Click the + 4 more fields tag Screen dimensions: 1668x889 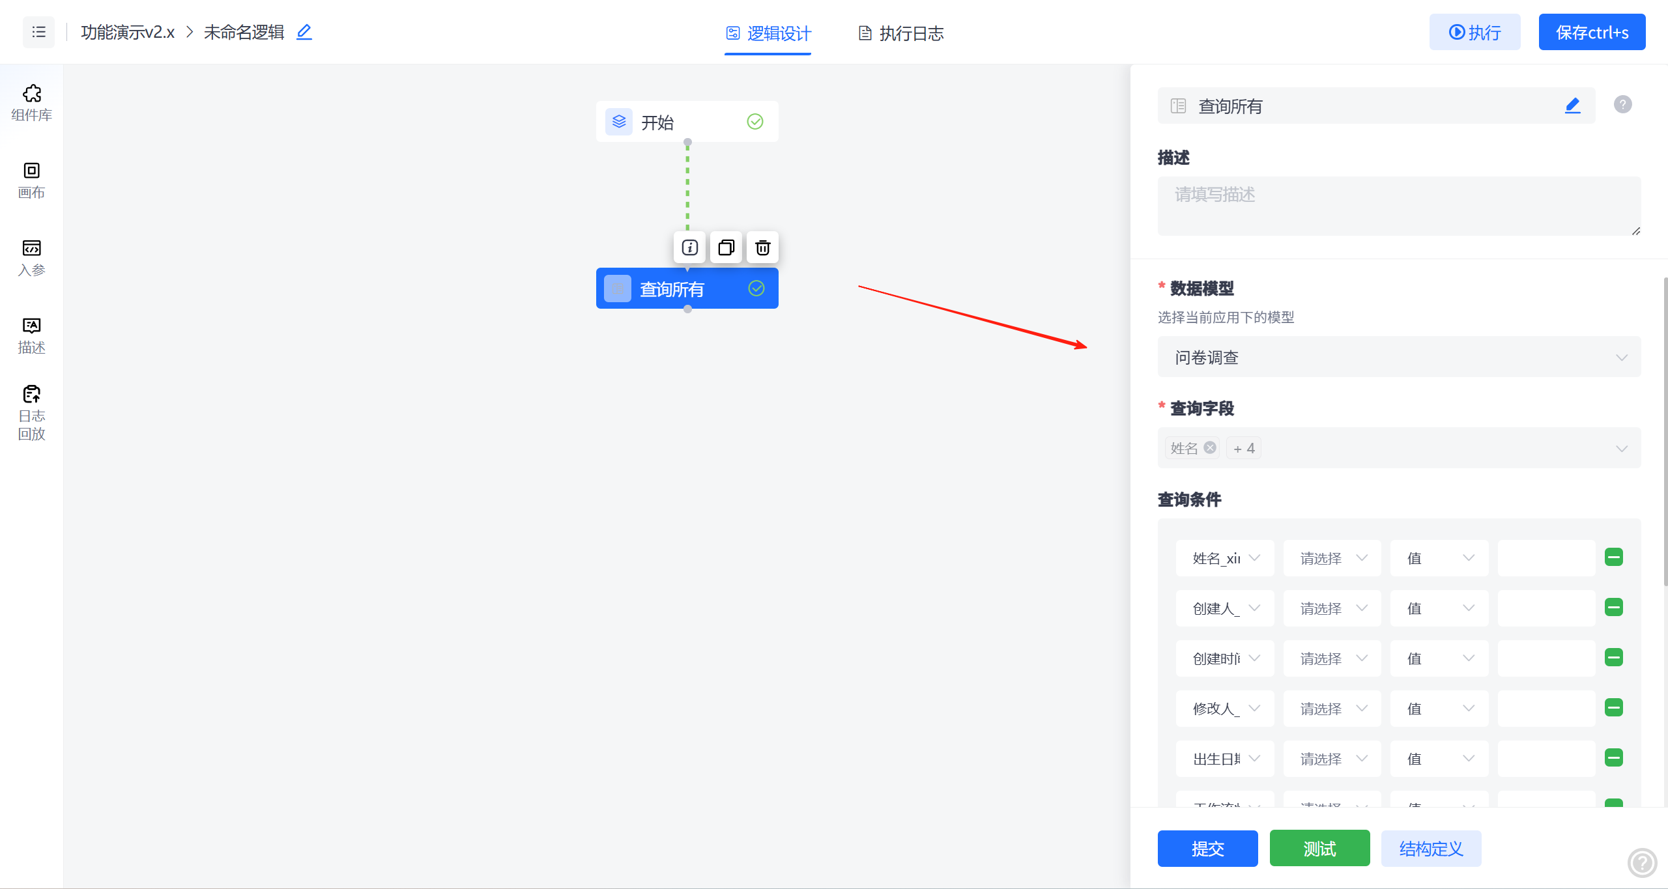[x=1243, y=448]
